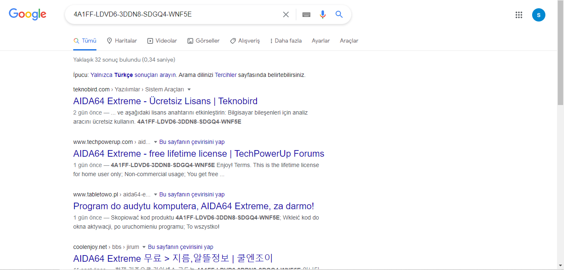
Task: Open the on-screen keyboard input icon
Action: click(x=306, y=14)
